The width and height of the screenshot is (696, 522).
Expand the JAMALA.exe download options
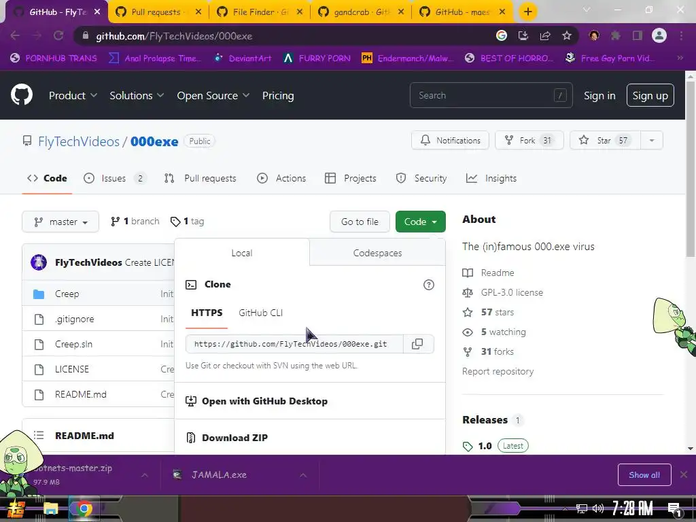(303, 475)
